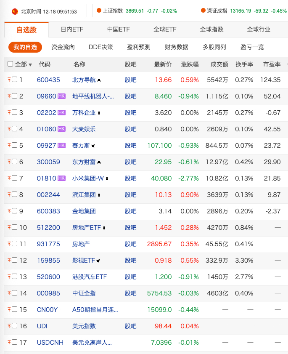288x354 pixels.
Task: Click the HK badge next to code 09660
Action: 61,96
